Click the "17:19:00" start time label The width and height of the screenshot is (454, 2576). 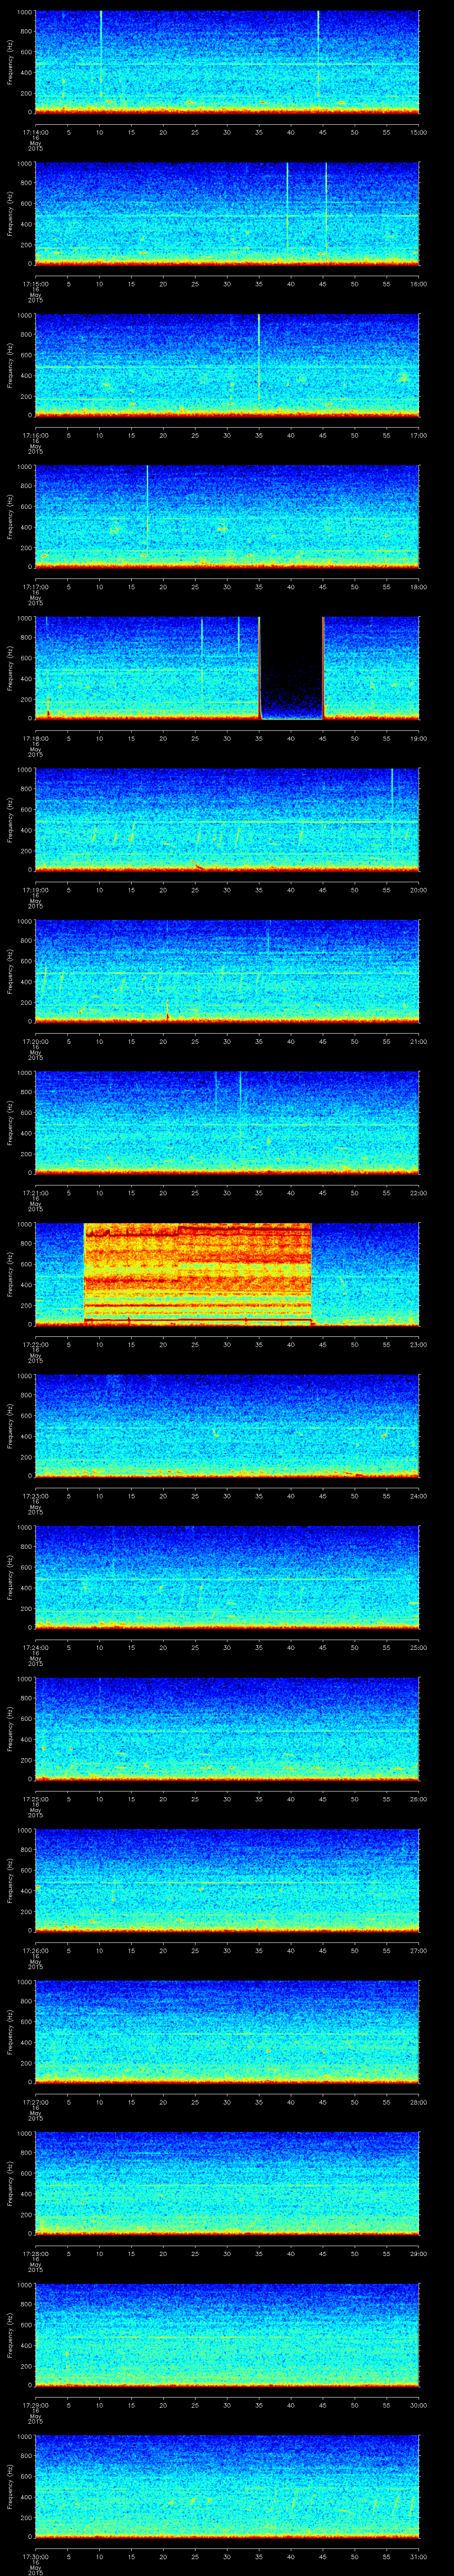35,890
